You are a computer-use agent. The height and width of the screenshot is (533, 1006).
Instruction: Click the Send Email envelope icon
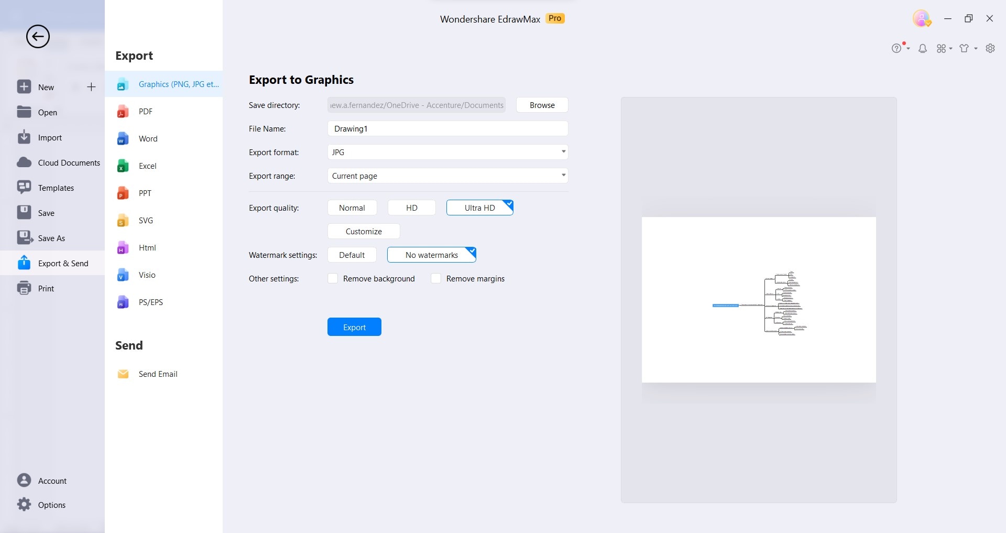click(x=123, y=374)
